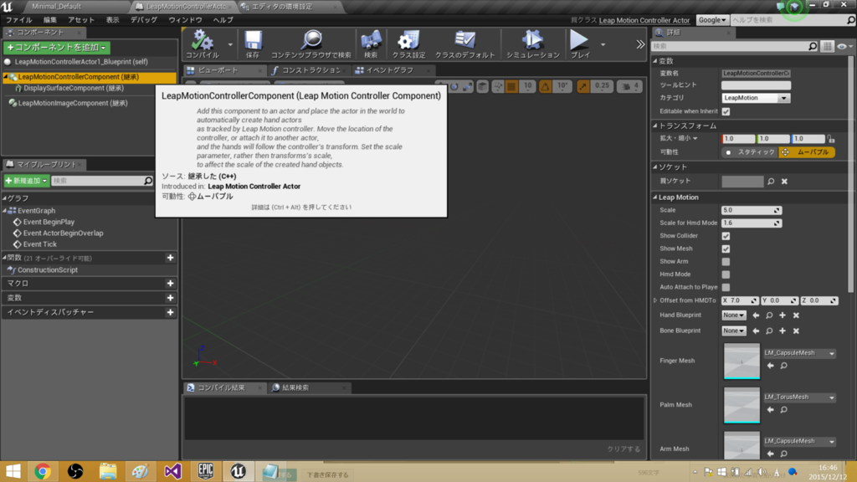This screenshot has height=482, width=857.
Task: Use selected asset arrow for Palm Mesh
Action: click(x=770, y=410)
